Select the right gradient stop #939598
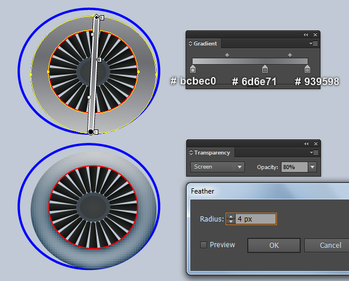Image resolution: width=349 pixels, height=281 pixels. pos(307,69)
